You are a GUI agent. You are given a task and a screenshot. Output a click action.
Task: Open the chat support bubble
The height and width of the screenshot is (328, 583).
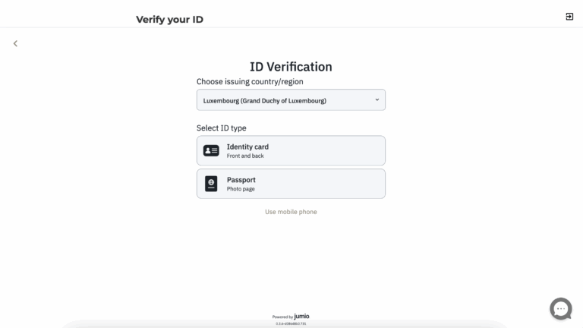[x=561, y=308]
